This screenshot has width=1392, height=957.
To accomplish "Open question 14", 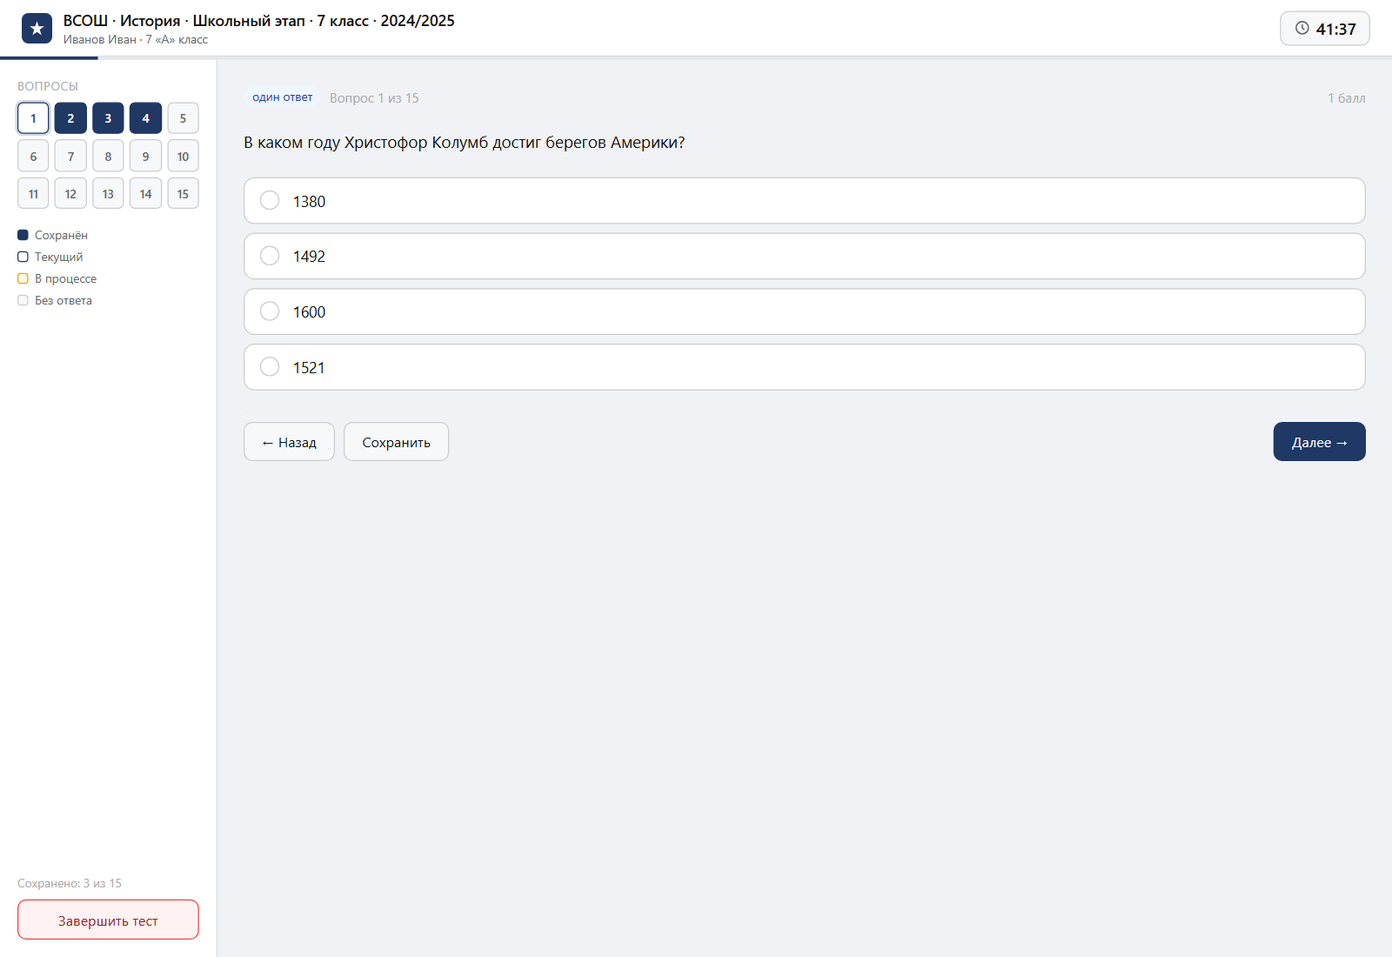I will pos(145,194).
